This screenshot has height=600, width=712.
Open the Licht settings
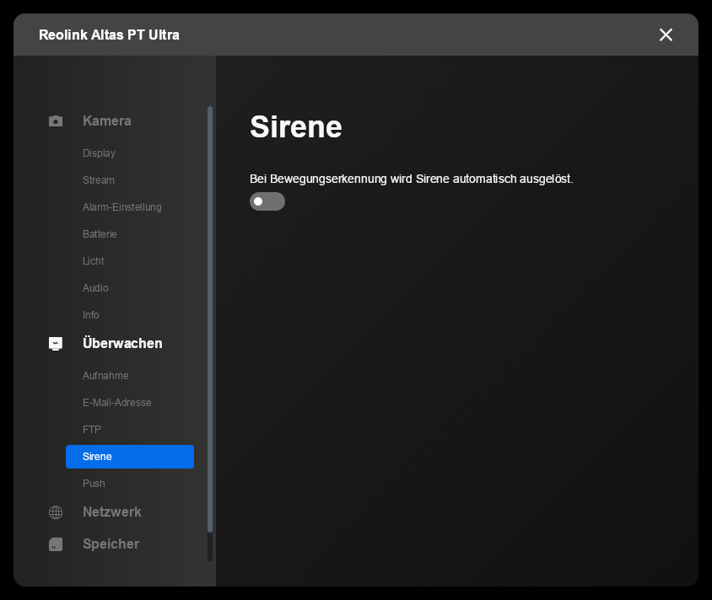[x=94, y=261]
